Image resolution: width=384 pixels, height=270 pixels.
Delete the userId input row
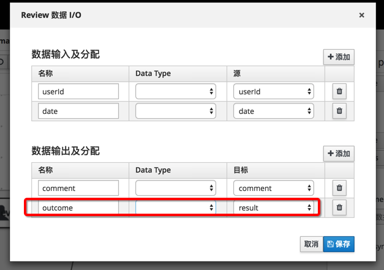point(339,92)
